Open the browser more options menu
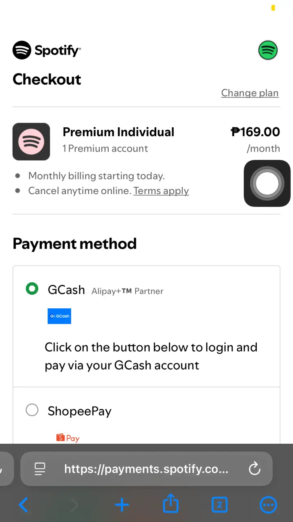 (268, 505)
